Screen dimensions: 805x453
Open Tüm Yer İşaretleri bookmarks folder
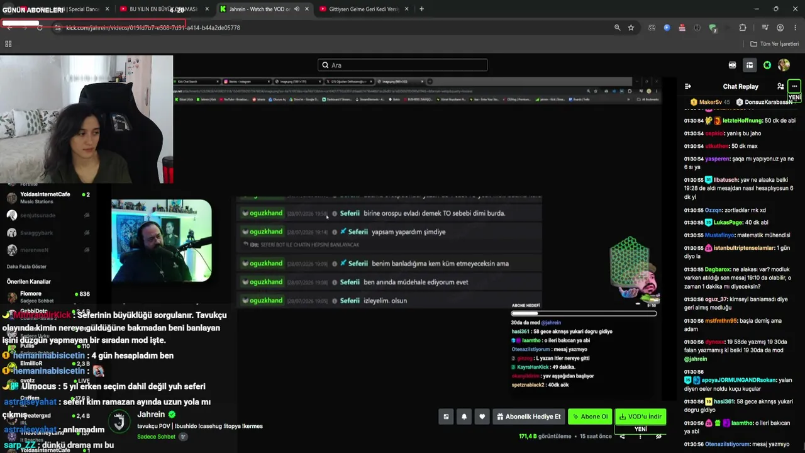[775, 44]
